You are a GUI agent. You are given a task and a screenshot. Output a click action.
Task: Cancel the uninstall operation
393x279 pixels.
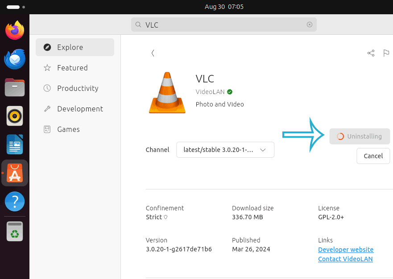[x=373, y=156]
